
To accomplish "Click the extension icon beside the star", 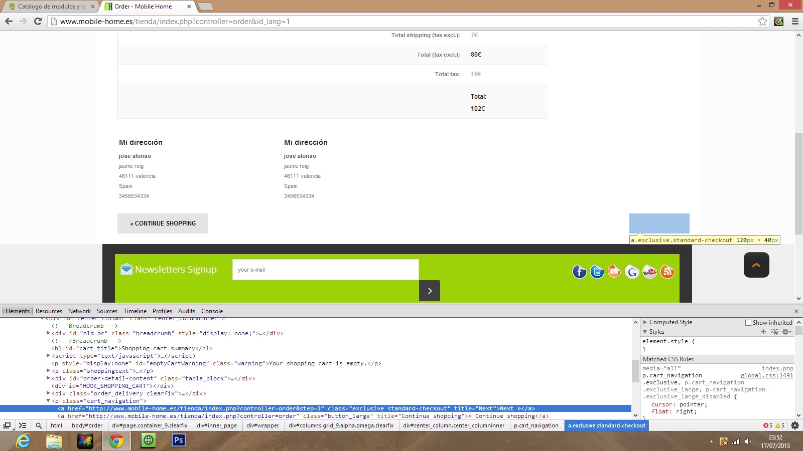I will (779, 21).
